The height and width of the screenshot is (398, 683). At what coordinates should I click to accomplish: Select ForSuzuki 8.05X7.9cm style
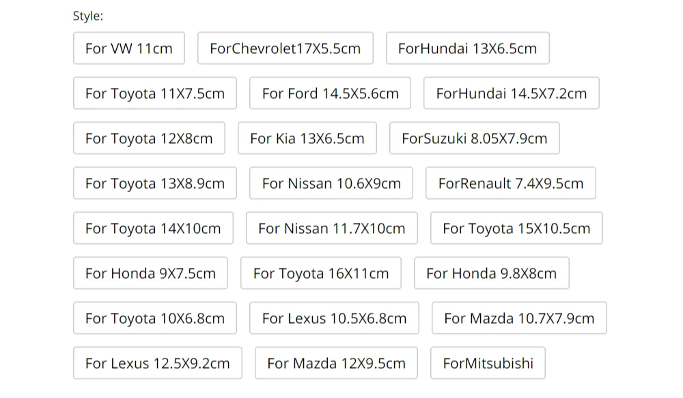(475, 138)
